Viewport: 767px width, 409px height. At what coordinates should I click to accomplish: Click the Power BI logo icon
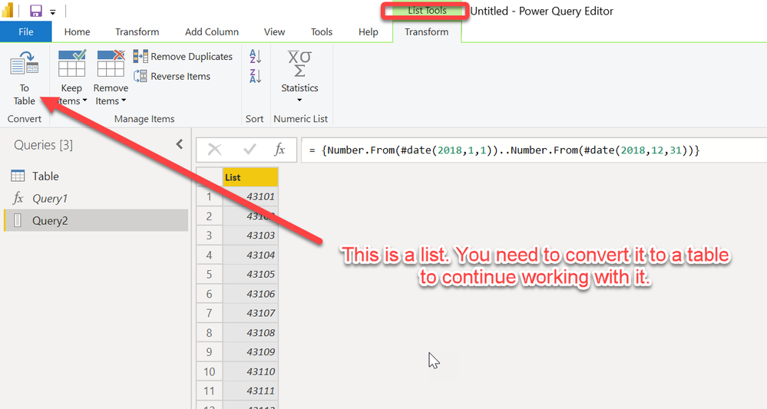(8, 10)
